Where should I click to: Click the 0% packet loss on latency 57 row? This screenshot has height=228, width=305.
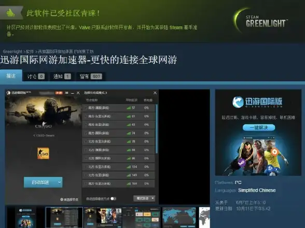[x=146, y=108]
